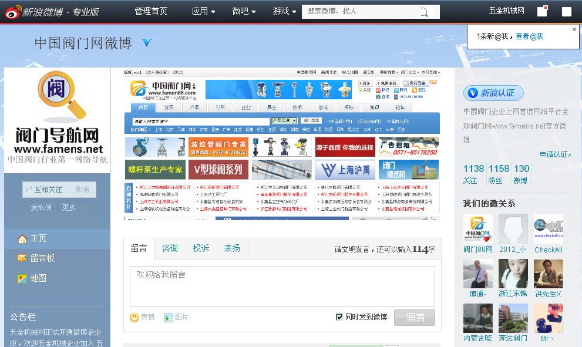Click the 发私信 link
Screen dimensions: 582x347
tap(41, 207)
